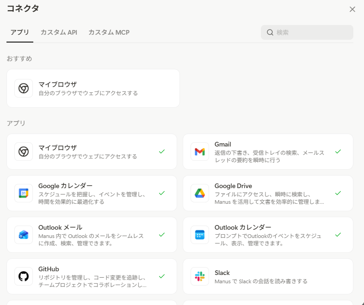Toggle the checkmark on the GitHub card

(162, 276)
